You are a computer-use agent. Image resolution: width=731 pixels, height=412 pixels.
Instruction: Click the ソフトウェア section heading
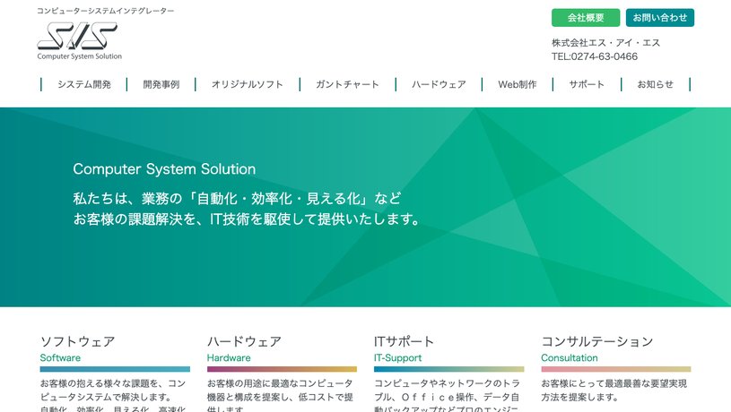[77, 341]
